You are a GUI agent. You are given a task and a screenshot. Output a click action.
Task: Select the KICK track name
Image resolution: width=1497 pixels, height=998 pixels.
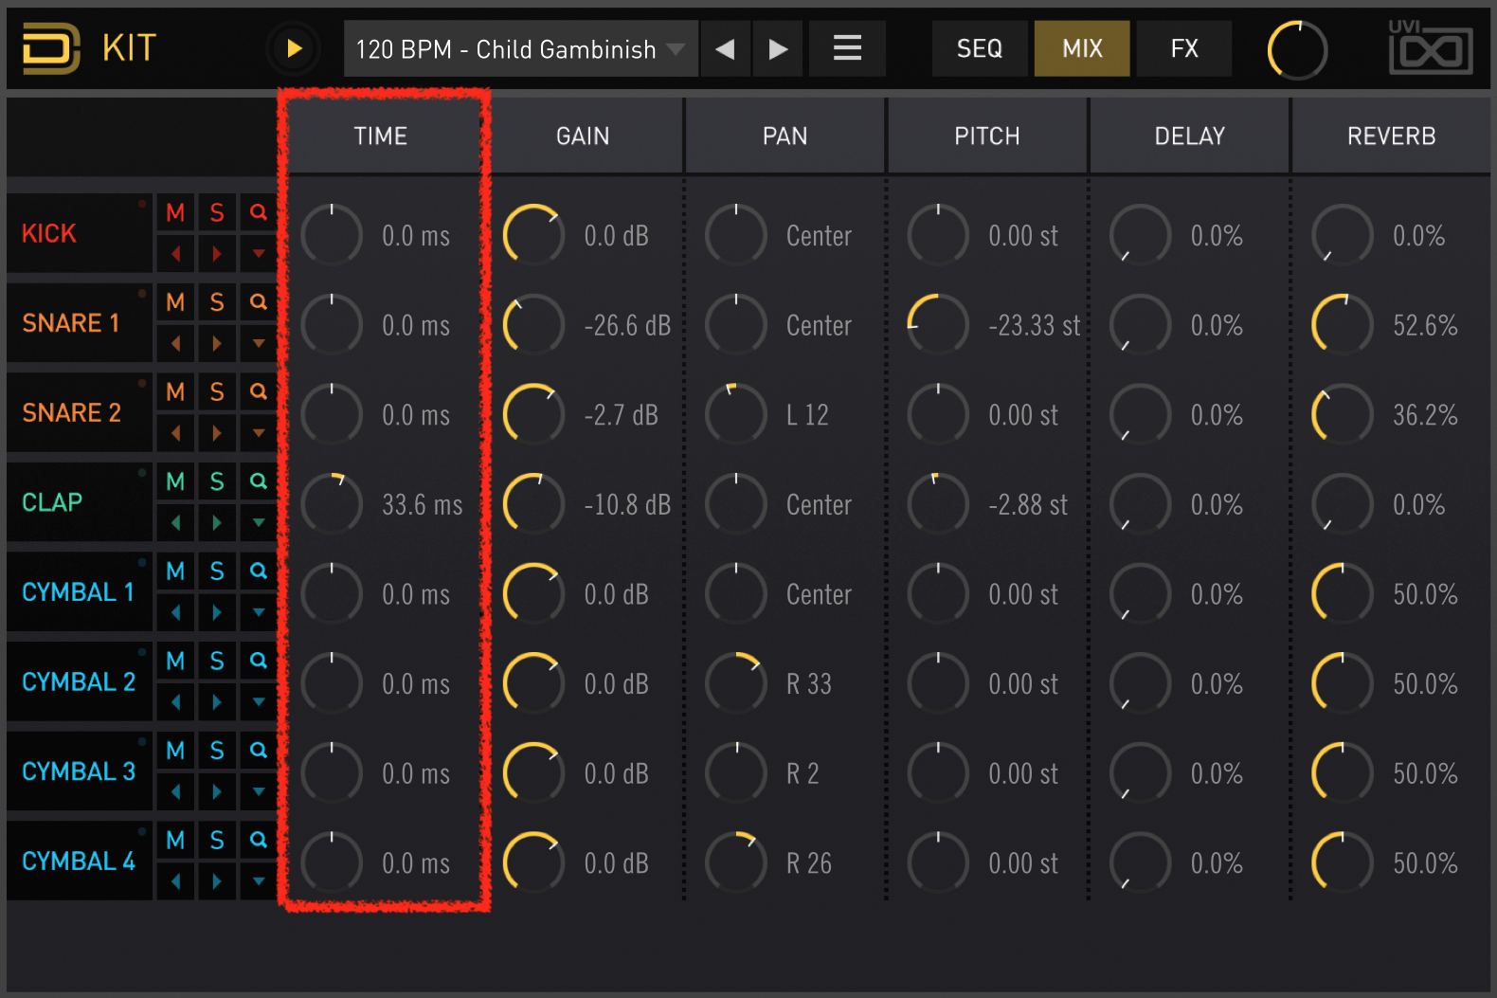coord(49,233)
